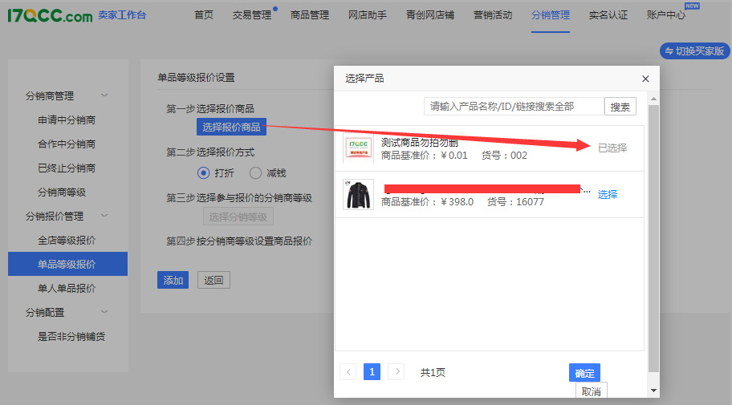Image resolution: width=732 pixels, height=405 pixels.
Task: Open the 实名认证 menu
Action: (x=608, y=15)
